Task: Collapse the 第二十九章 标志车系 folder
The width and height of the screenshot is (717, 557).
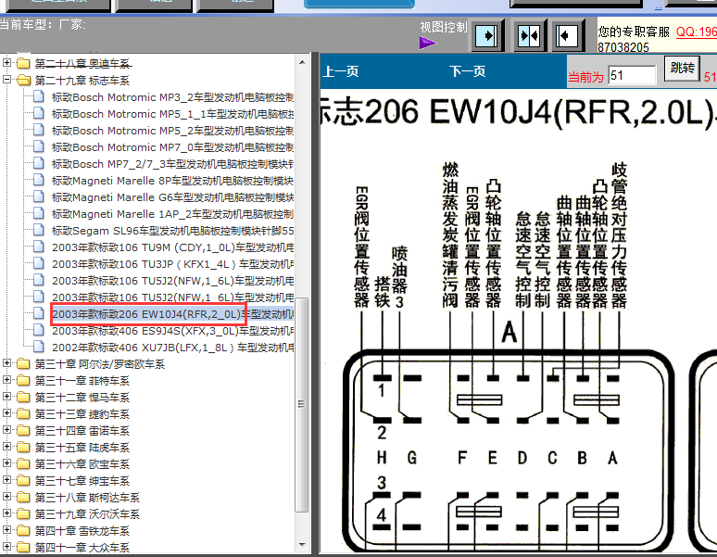Action: tap(6, 80)
